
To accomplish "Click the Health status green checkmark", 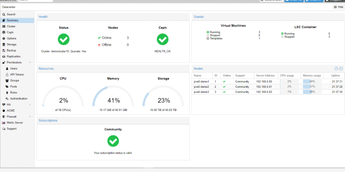I will 63,39.
